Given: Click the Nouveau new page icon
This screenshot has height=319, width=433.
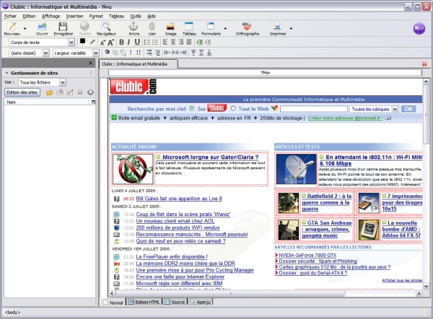Looking at the screenshot, I should (12, 27).
